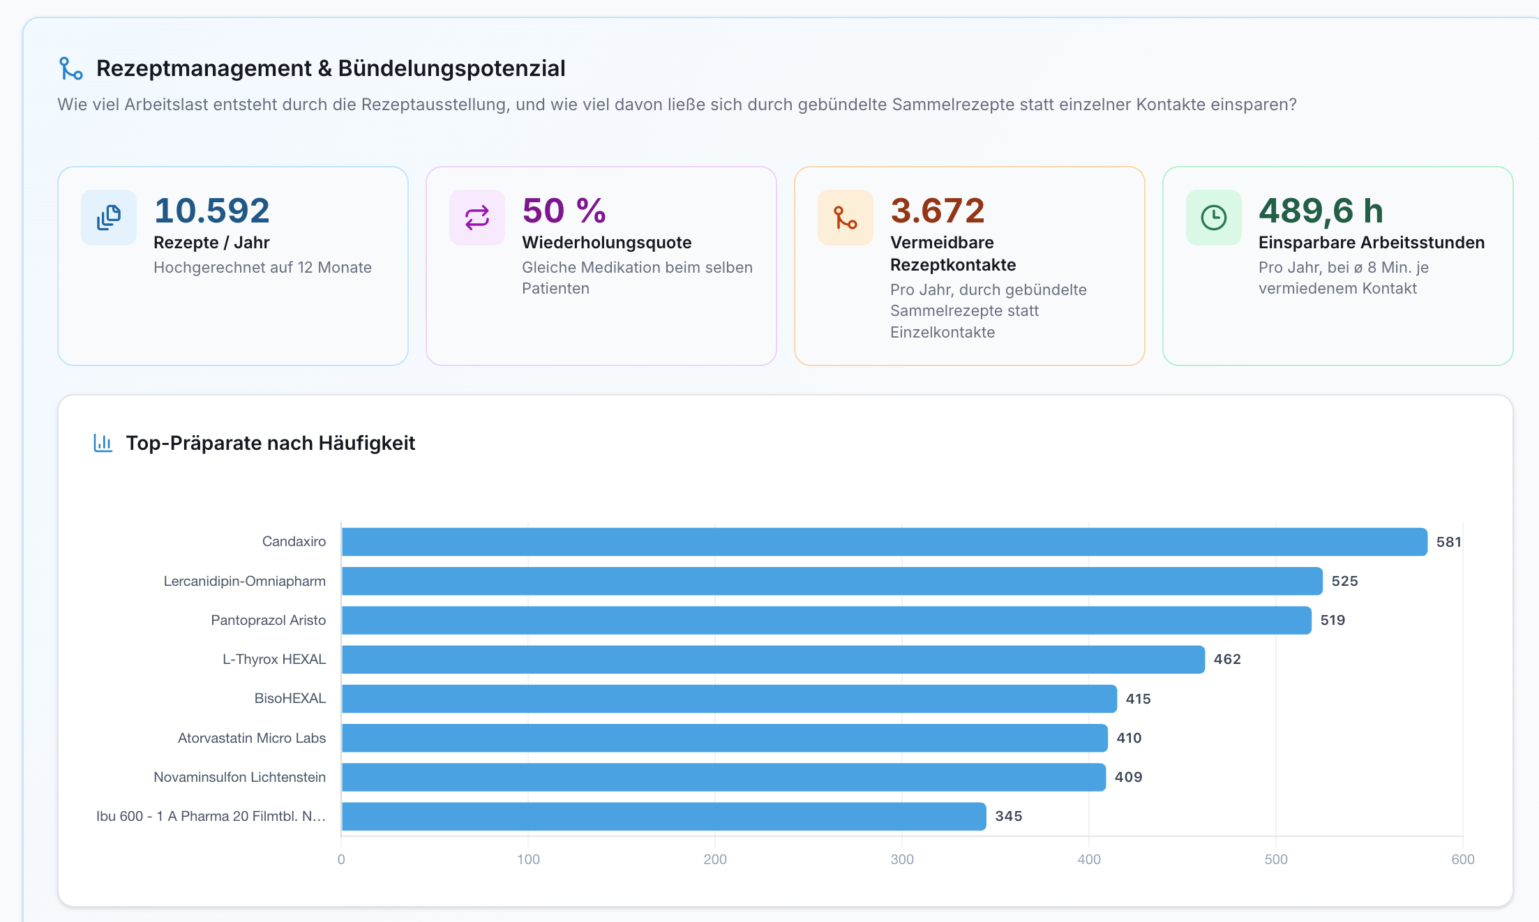This screenshot has width=1539, height=922.
Task: Click the 410 bar value label
Action: (1129, 738)
